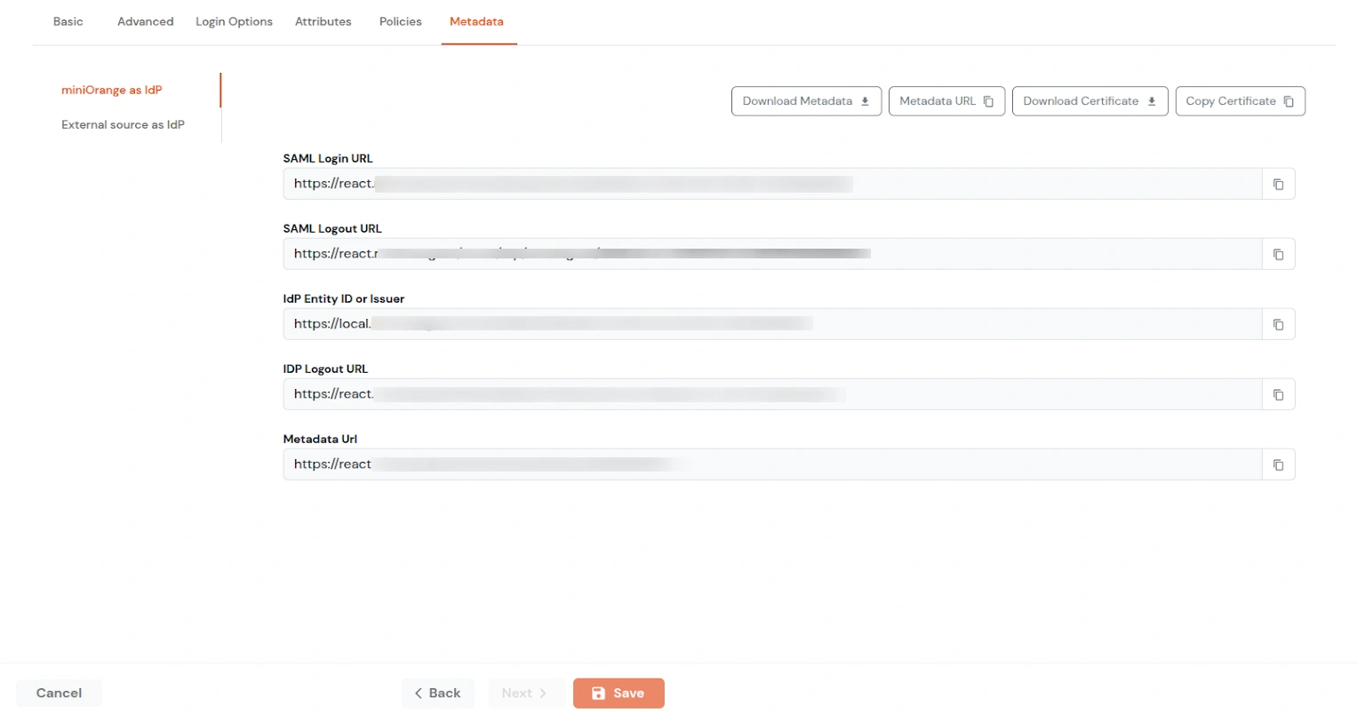Click the download icon on Download Certificate button
The width and height of the screenshot is (1357, 714).
click(1152, 100)
